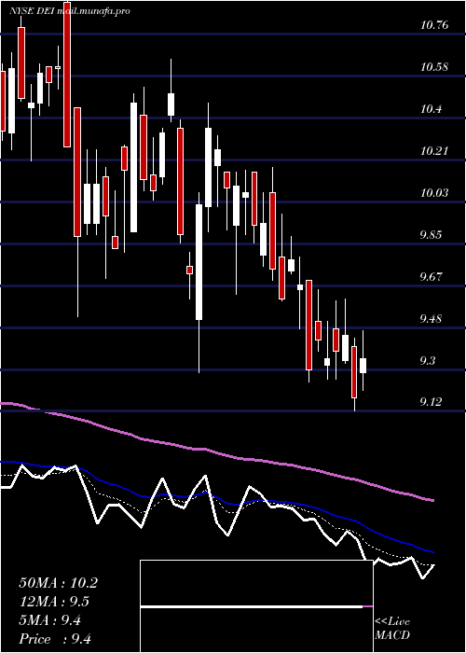Click the 10.4 price axis label

click(431, 109)
